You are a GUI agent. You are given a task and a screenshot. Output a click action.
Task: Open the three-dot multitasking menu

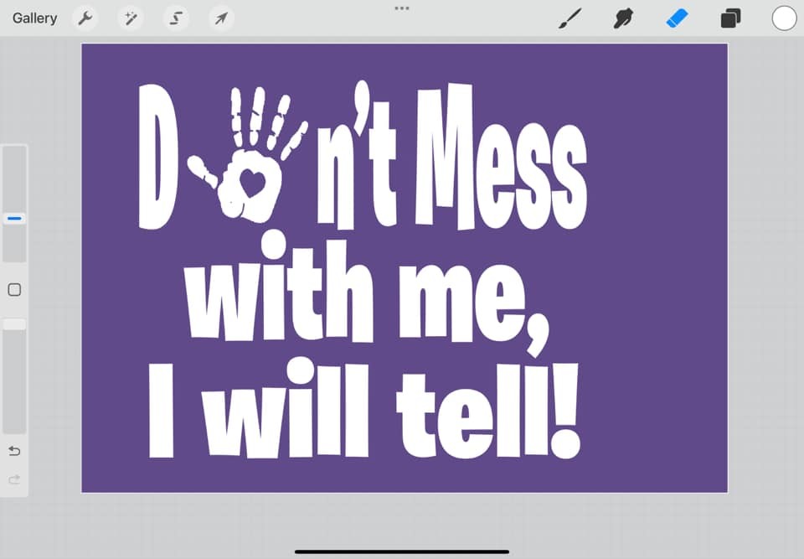click(x=402, y=8)
